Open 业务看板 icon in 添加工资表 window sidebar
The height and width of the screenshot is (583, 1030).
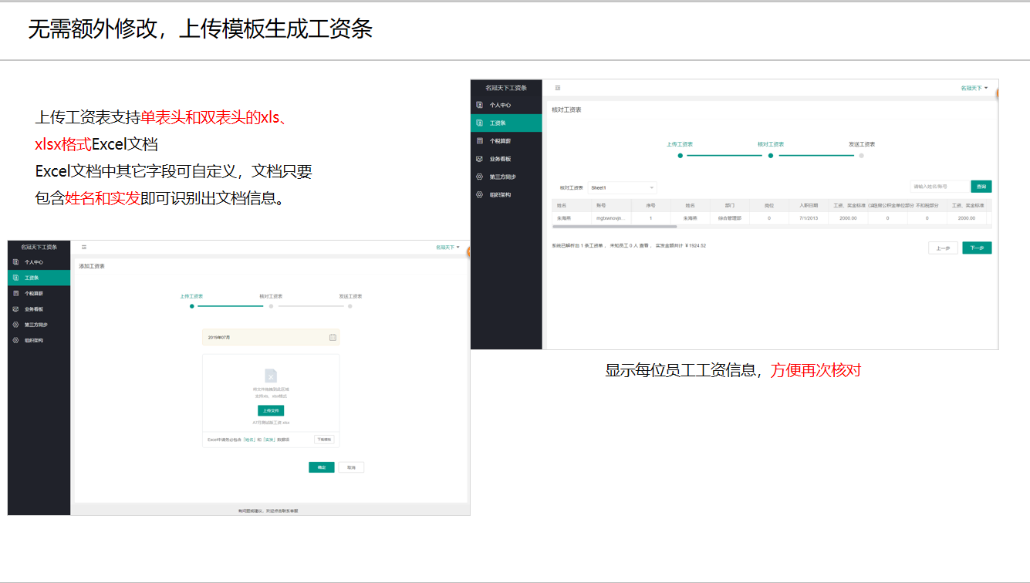(15, 309)
